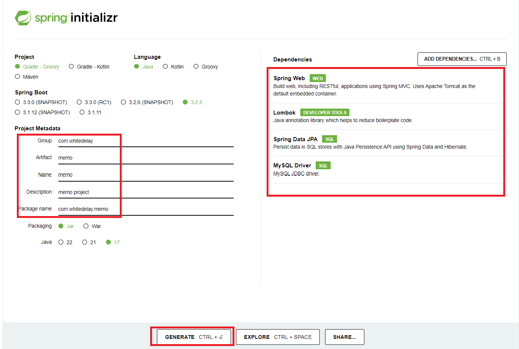The image size is (519, 349).
Task: Switch packaging to War
Action: 92,226
